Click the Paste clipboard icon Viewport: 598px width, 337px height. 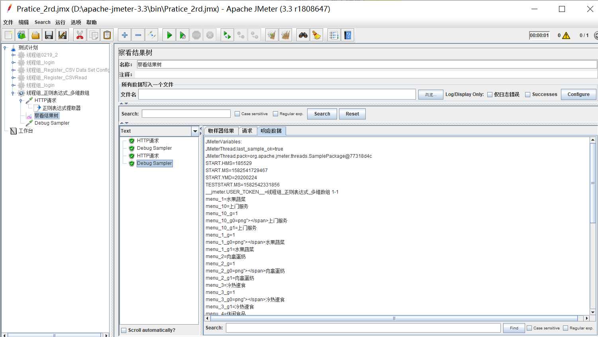[107, 35]
